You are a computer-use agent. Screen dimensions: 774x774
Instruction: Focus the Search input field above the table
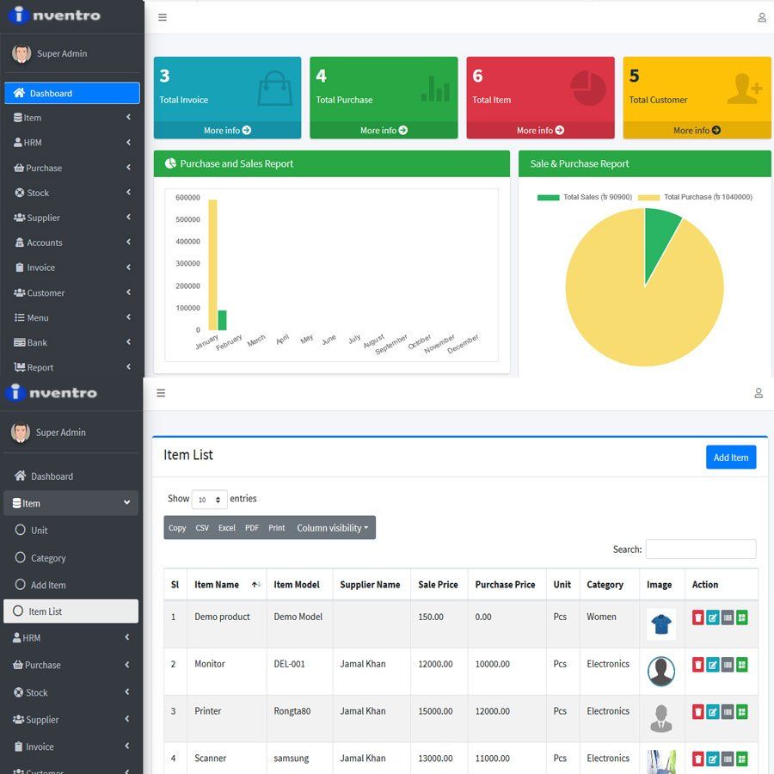[700, 549]
